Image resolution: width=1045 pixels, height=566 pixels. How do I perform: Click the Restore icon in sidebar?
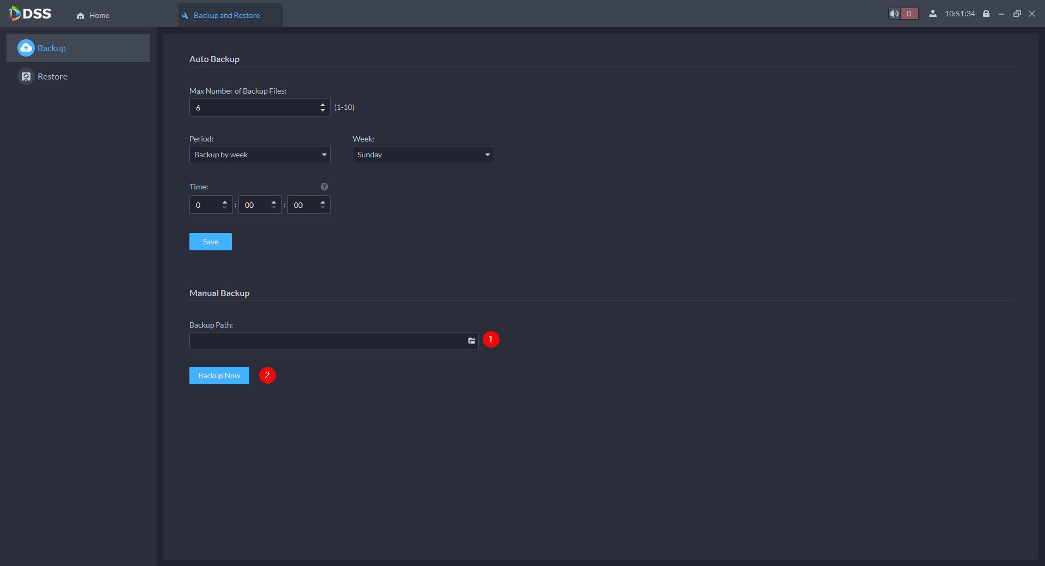26,76
